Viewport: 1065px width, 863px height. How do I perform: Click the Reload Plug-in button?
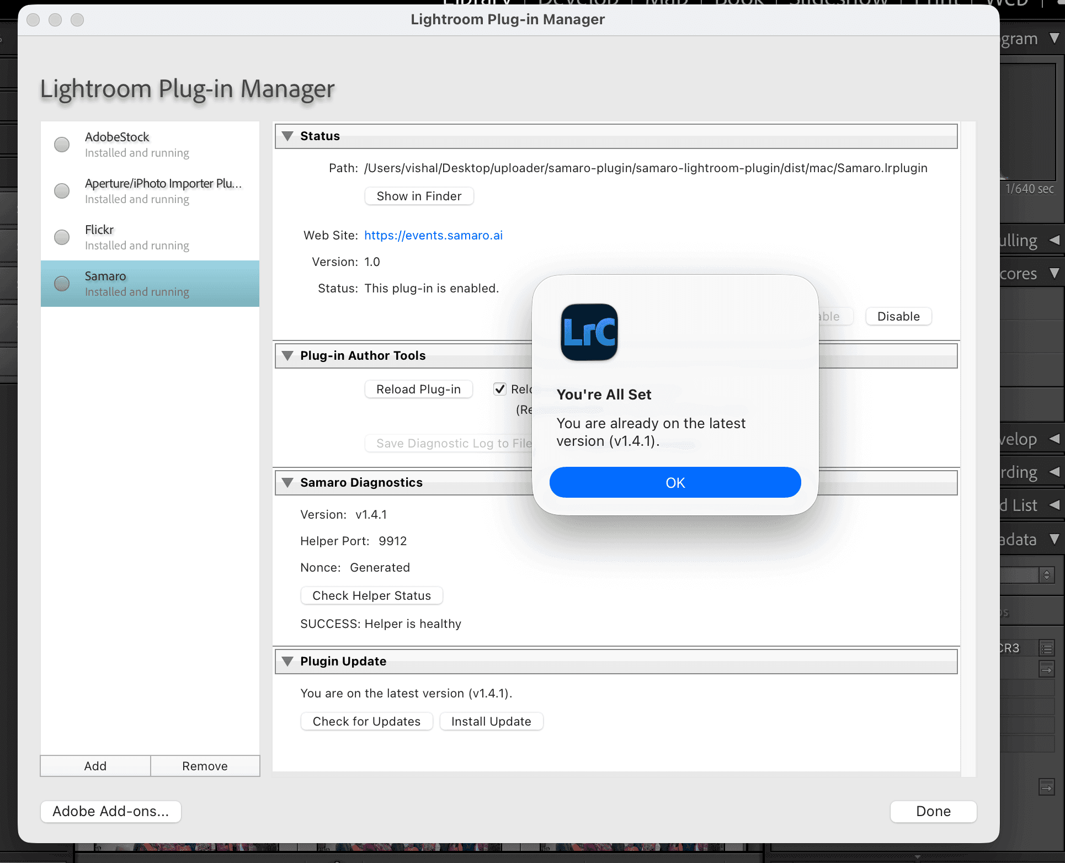pyautogui.click(x=418, y=390)
